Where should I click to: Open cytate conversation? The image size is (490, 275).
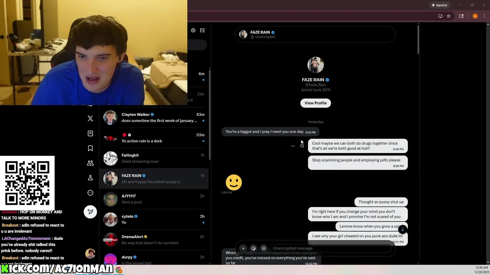point(154,219)
